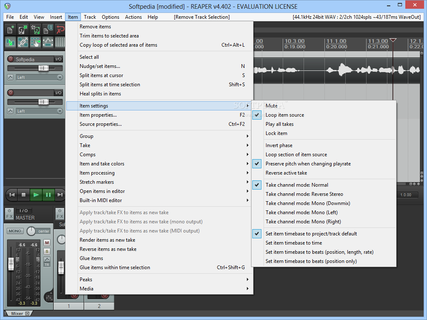This screenshot has height=320, width=427.
Task: Toggle checked Loop item source option
Action: [x=324, y=115]
